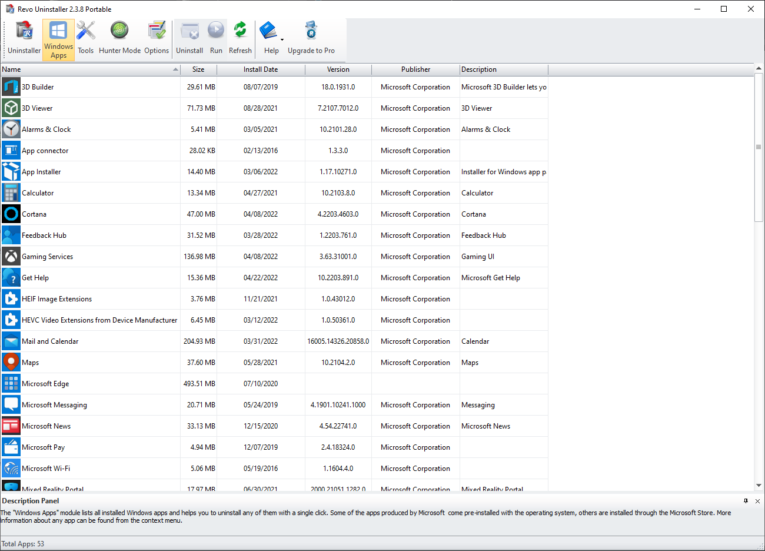Click the Uninstall toolbar button
Image resolution: width=765 pixels, height=551 pixels.
[x=189, y=39]
